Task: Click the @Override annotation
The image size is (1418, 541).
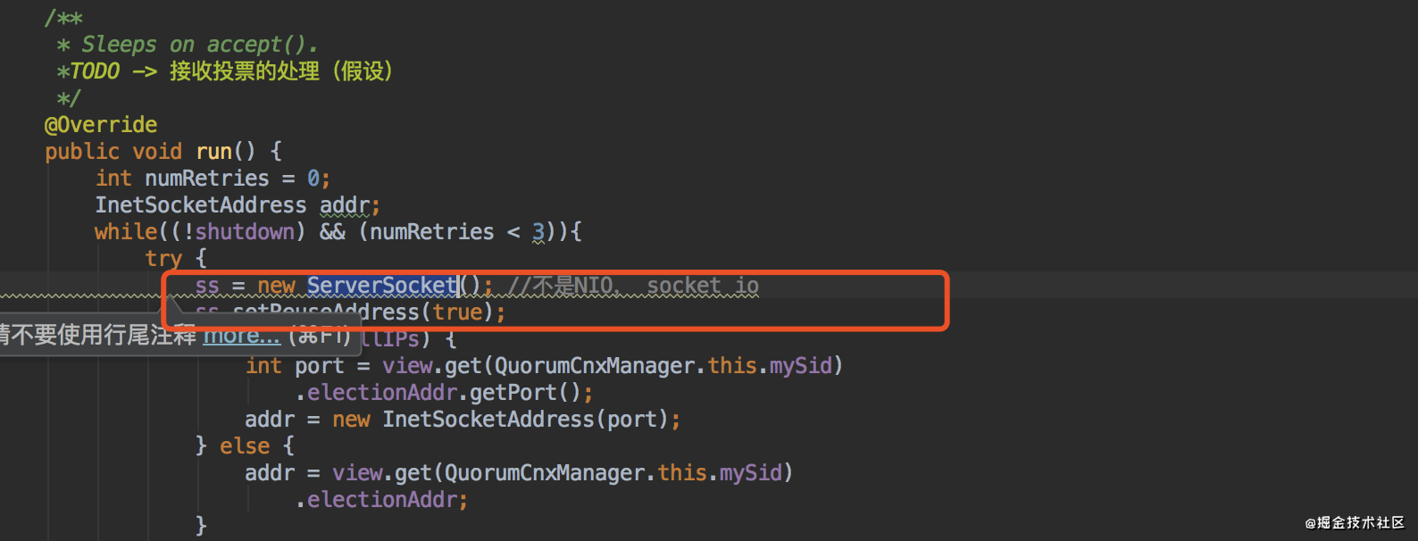Action: point(101,125)
